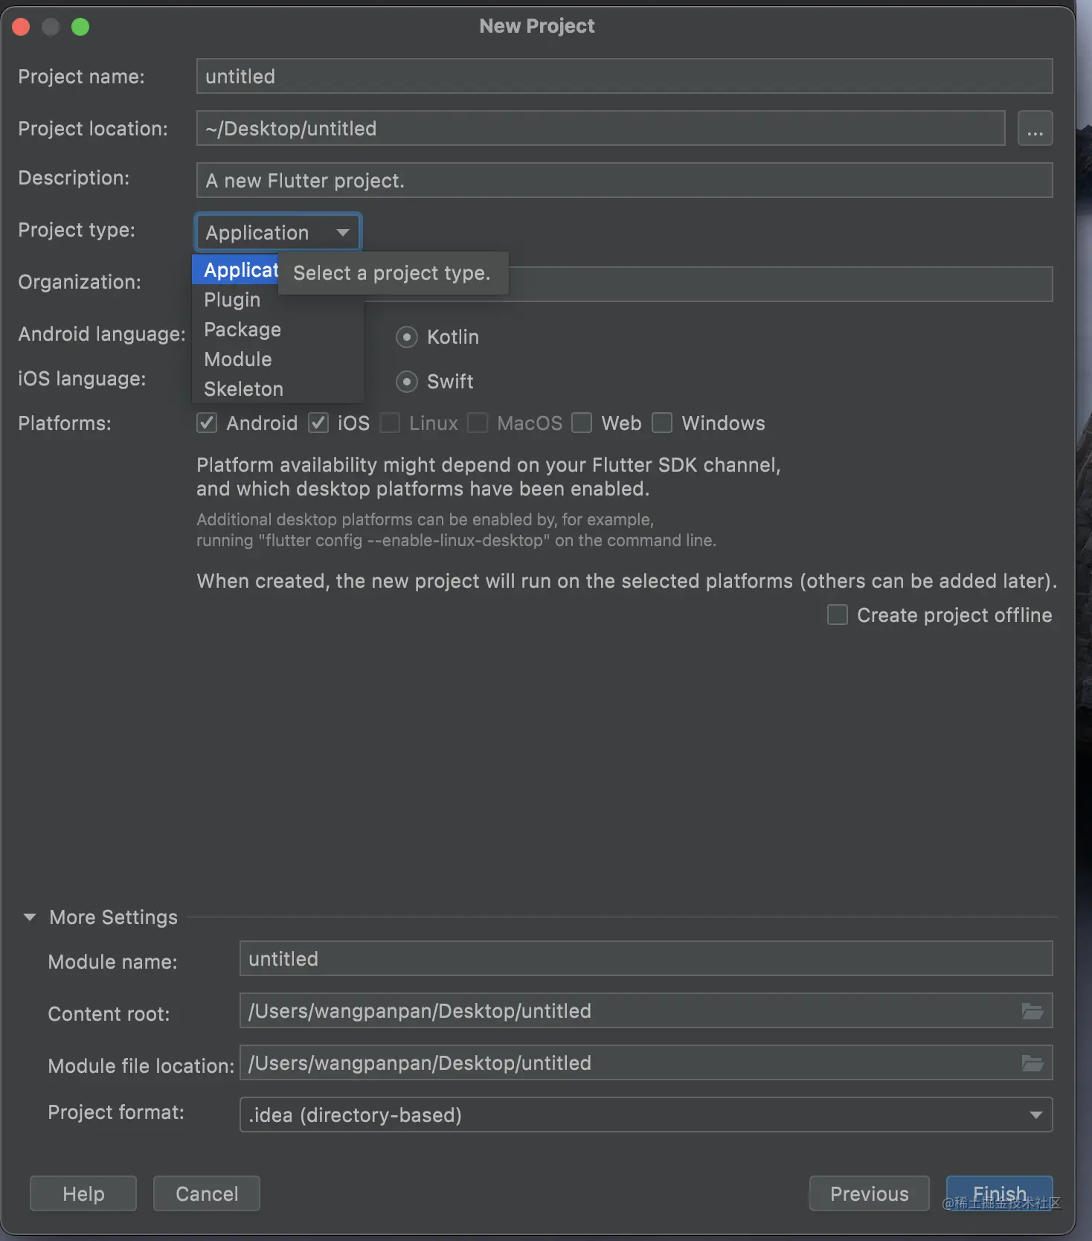Viewport: 1092px width, 1241px height.
Task: Click the Project type combo box
Action: 277,232
